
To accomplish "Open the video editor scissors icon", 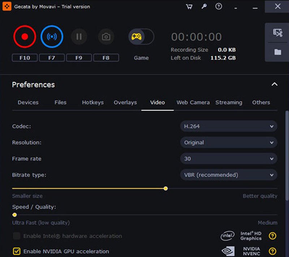I will pyautogui.click(x=277, y=33).
